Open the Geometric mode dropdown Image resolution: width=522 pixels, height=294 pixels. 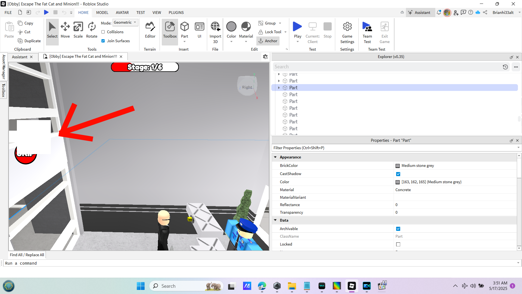[125, 23]
